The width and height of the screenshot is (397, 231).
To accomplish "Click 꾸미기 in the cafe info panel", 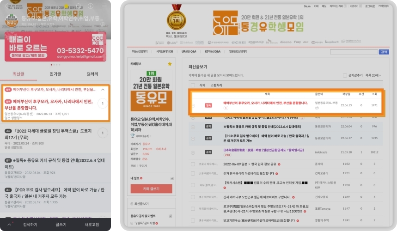I will point(143,166).
